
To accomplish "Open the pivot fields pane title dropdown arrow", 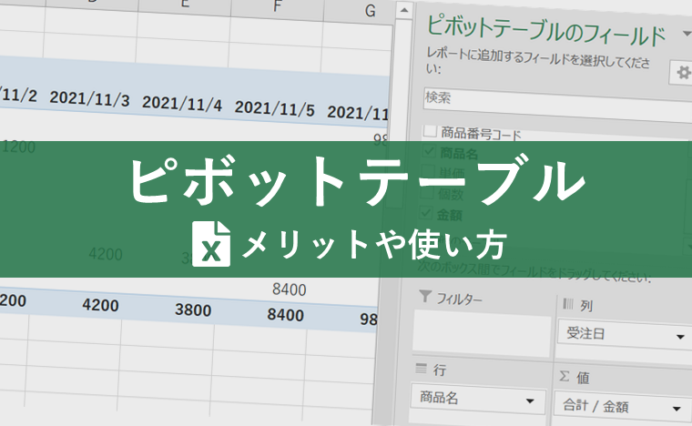I will point(687,33).
